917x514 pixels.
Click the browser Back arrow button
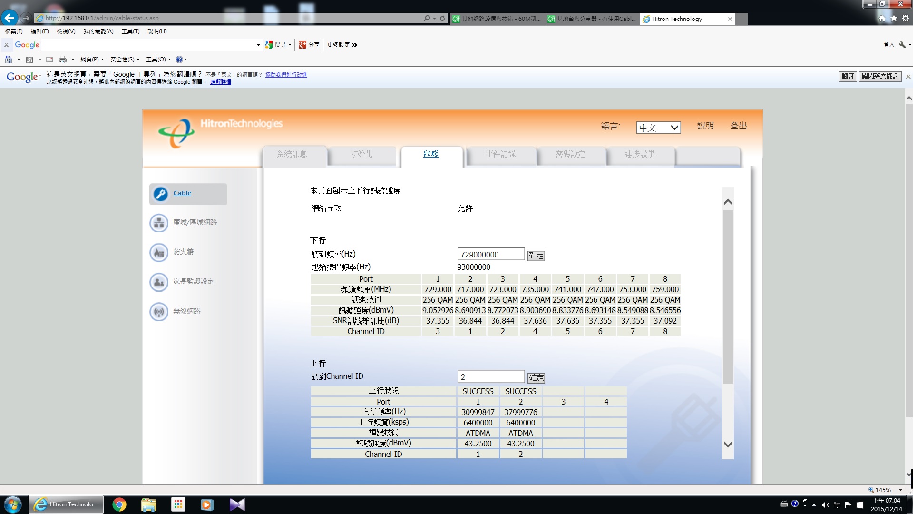click(x=10, y=18)
